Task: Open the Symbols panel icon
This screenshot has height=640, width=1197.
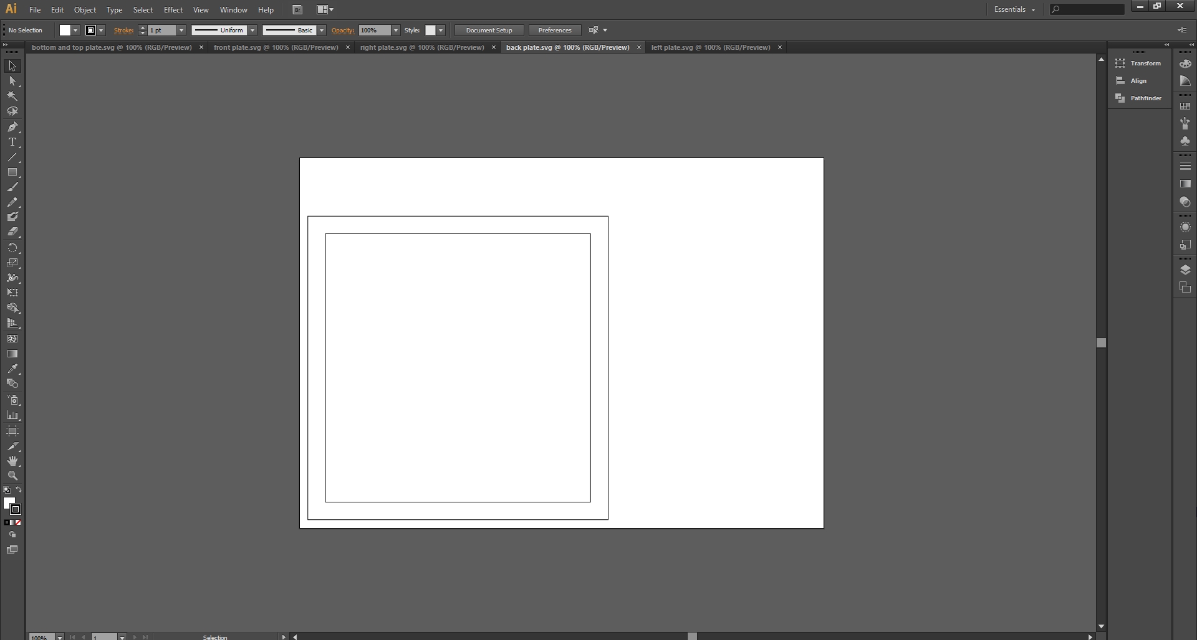Action: click(x=1185, y=141)
